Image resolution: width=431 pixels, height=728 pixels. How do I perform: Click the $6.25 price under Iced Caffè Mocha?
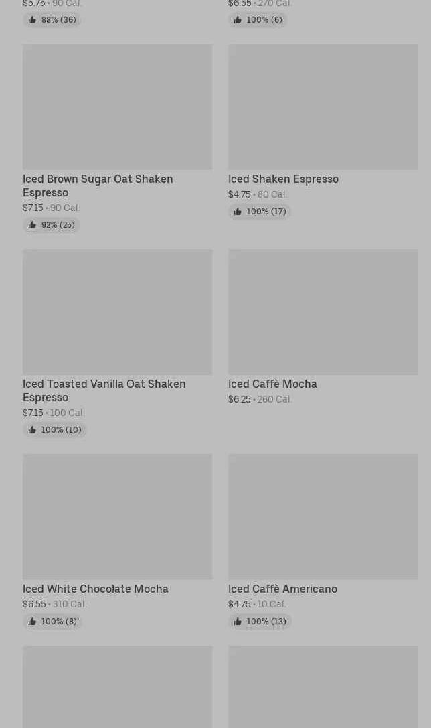(239, 399)
